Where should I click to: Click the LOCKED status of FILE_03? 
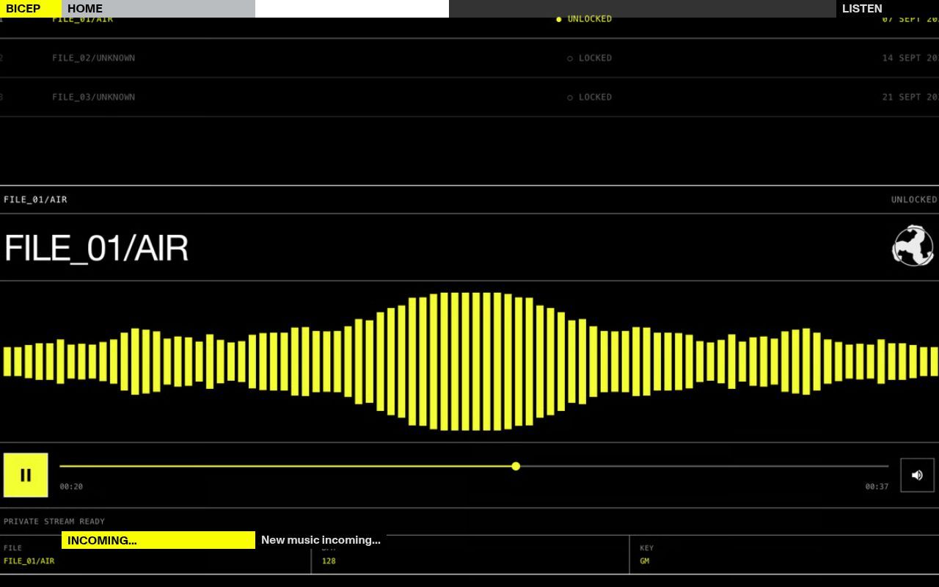click(589, 97)
